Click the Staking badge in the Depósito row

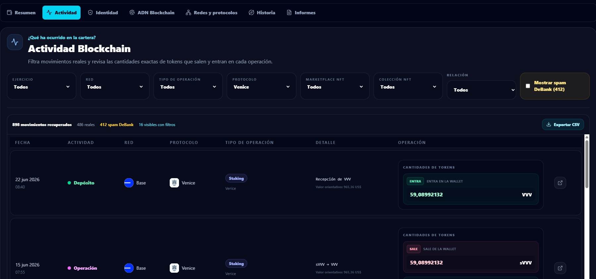tap(236, 178)
